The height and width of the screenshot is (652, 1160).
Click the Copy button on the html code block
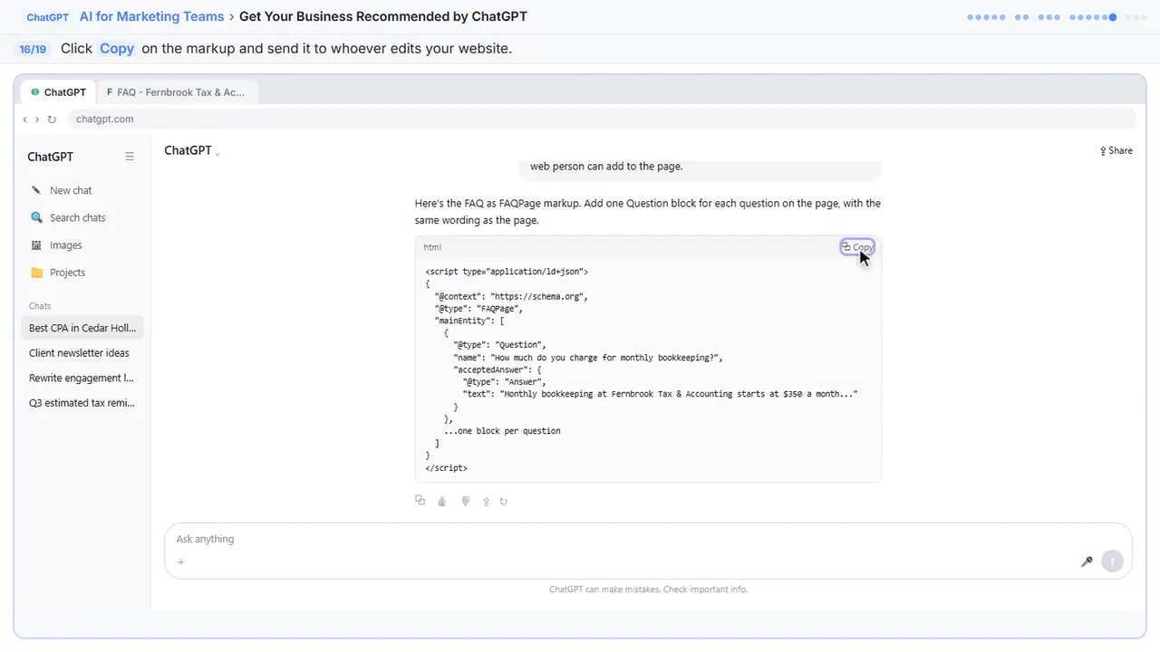pyautogui.click(x=857, y=247)
